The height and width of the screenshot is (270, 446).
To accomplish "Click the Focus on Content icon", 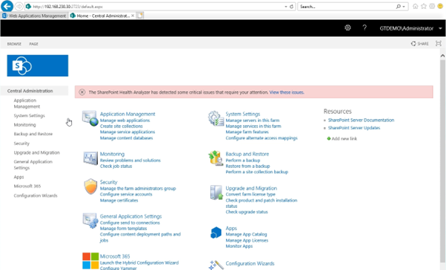I will click(439, 44).
